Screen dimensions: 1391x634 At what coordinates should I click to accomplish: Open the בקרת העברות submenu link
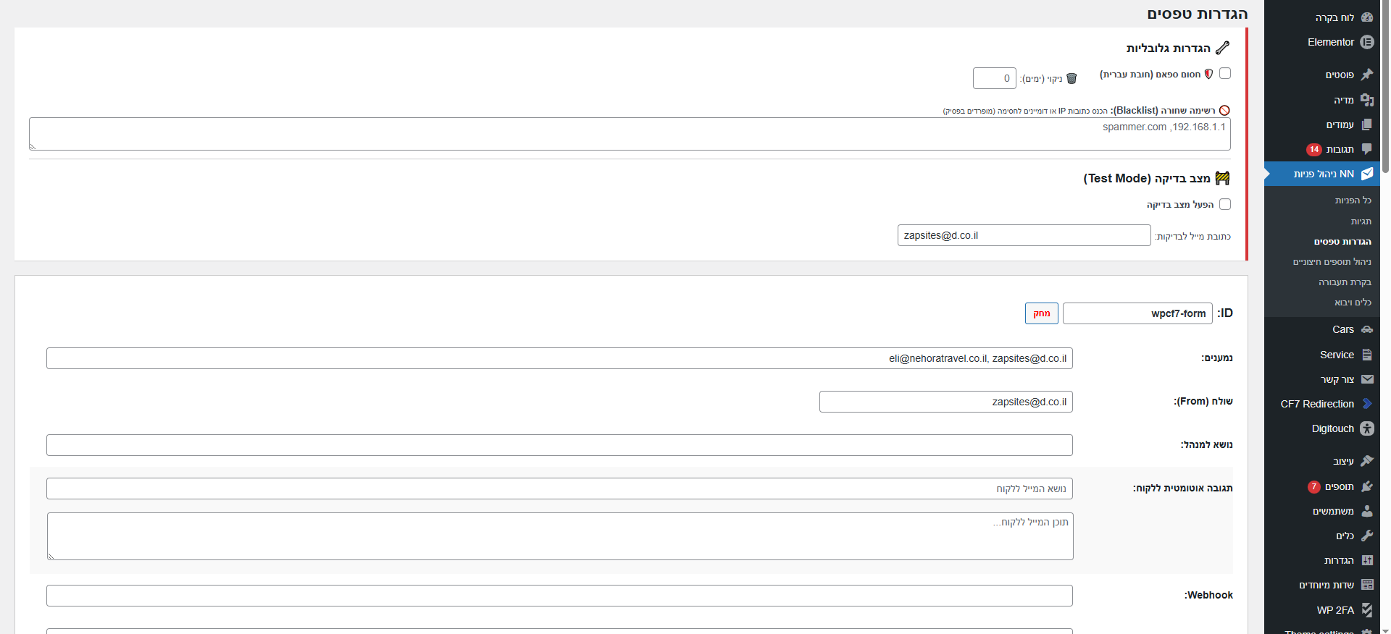click(1345, 282)
